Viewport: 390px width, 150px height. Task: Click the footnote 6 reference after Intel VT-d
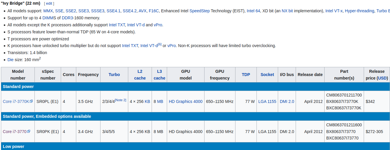[x=160, y=44]
